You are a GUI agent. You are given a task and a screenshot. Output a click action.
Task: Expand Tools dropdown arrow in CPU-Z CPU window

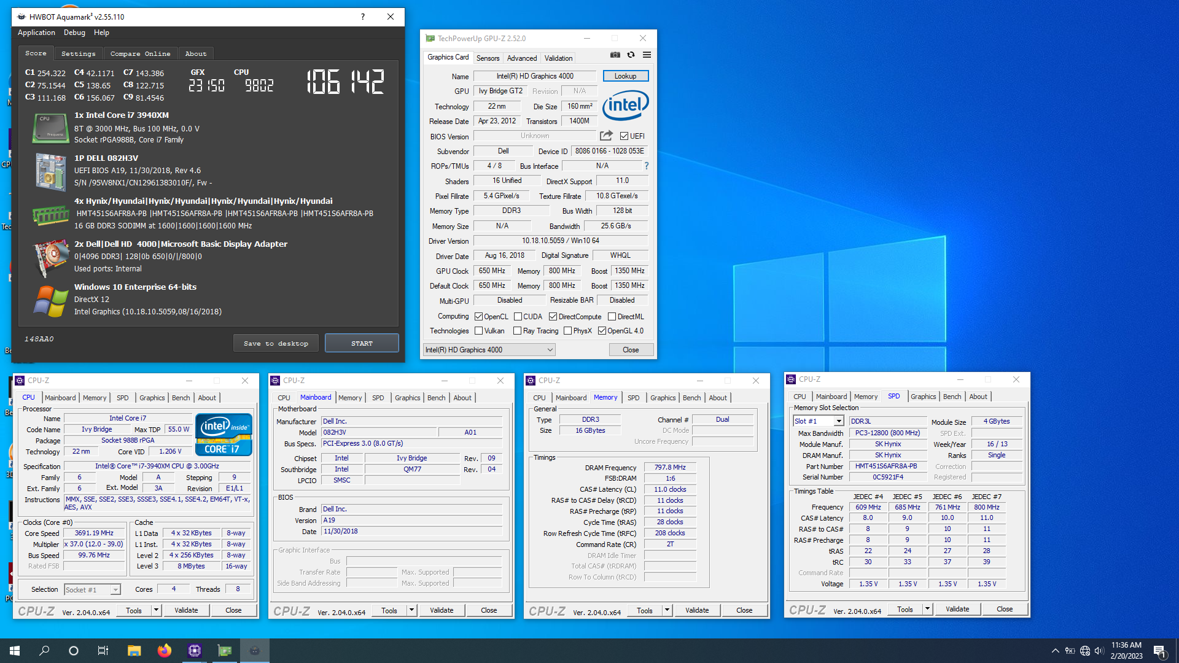tap(157, 610)
